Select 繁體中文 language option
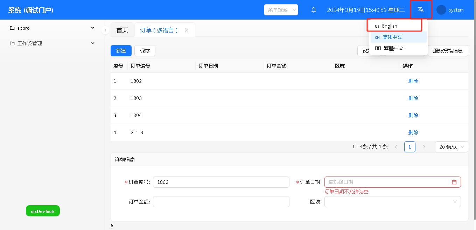This screenshot has height=230, width=476. tap(393, 48)
